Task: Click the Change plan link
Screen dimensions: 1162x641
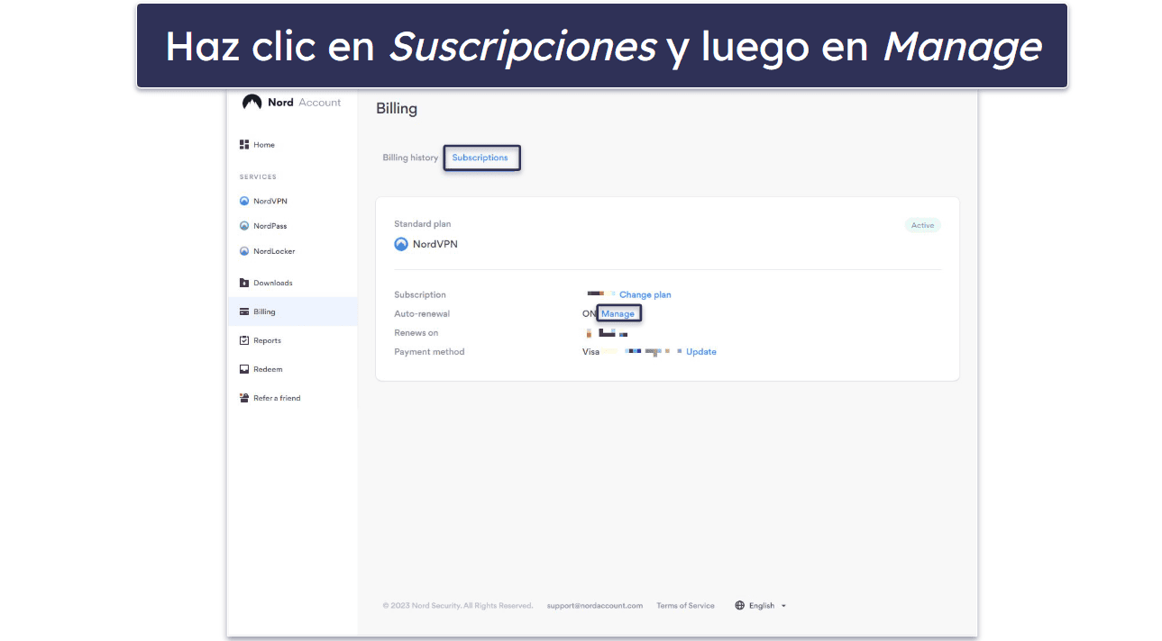Action: pyautogui.click(x=645, y=295)
